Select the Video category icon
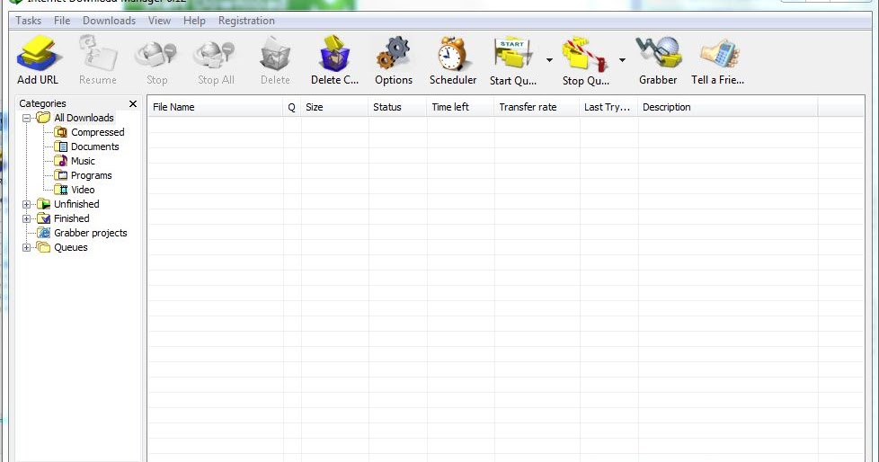 click(x=60, y=190)
